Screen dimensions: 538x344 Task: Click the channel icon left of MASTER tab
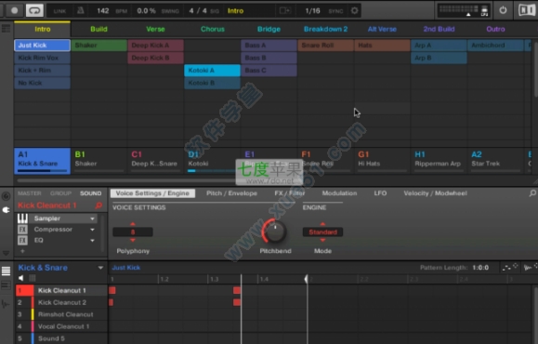click(6, 196)
